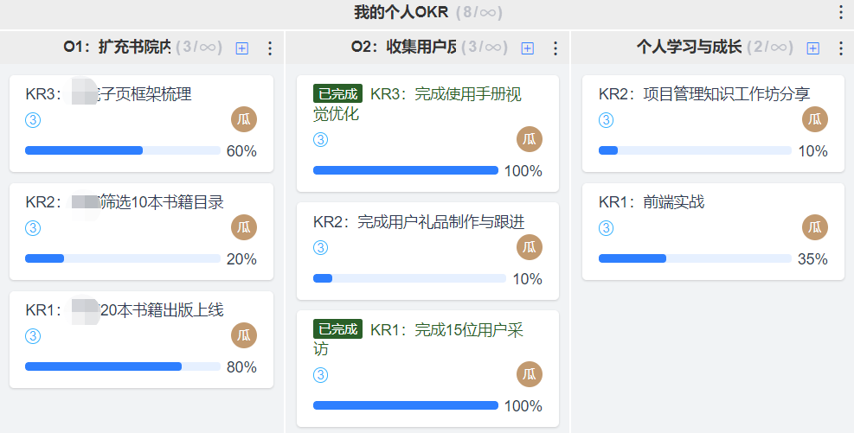Open 我的个人OKR board options menu
This screenshot has height=433, width=854.
[x=840, y=13]
